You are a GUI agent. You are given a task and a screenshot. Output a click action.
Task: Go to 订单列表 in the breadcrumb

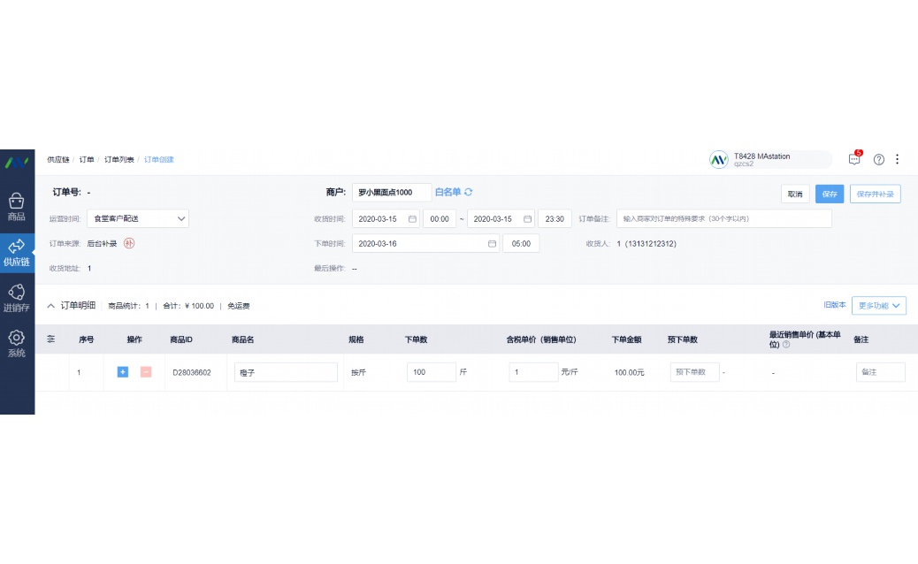tap(119, 160)
